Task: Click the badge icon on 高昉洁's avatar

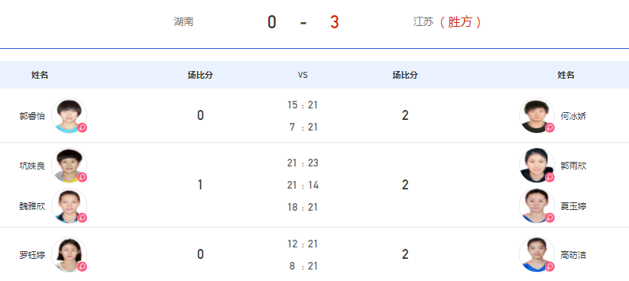Action: (x=550, y=266)
